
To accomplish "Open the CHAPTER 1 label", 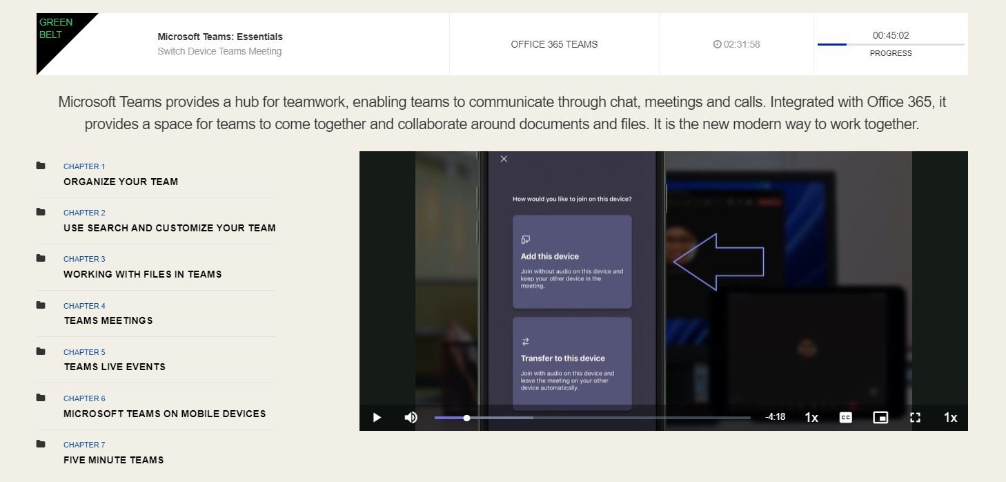I will click(84, 166).
